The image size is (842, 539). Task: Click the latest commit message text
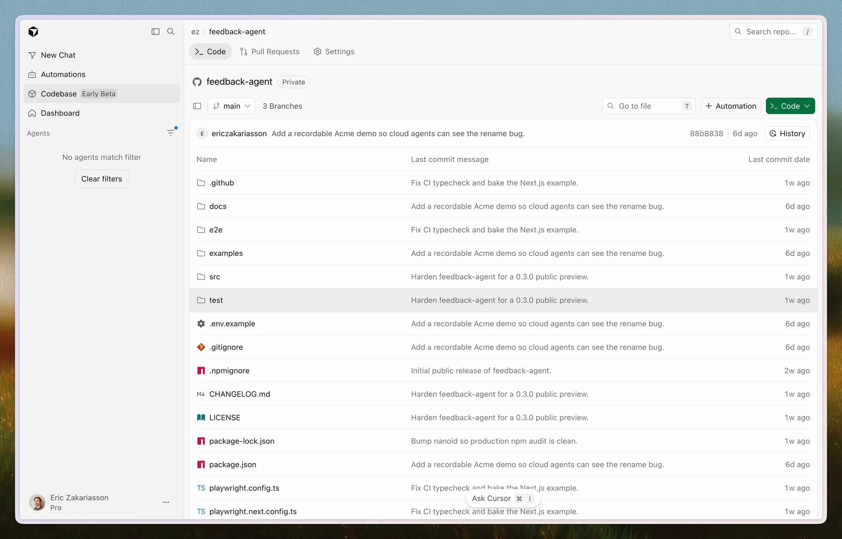click(398, 134)
